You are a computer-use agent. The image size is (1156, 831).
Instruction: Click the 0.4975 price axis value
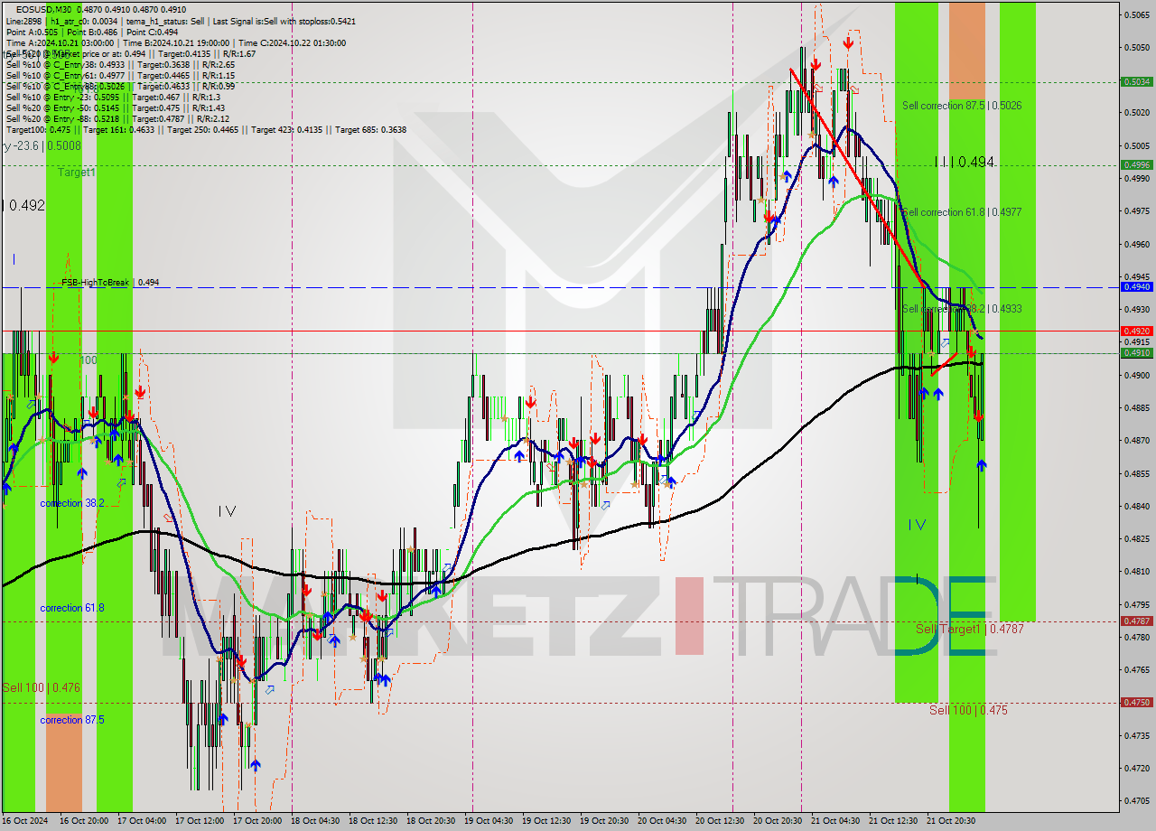coord(1137,211)
